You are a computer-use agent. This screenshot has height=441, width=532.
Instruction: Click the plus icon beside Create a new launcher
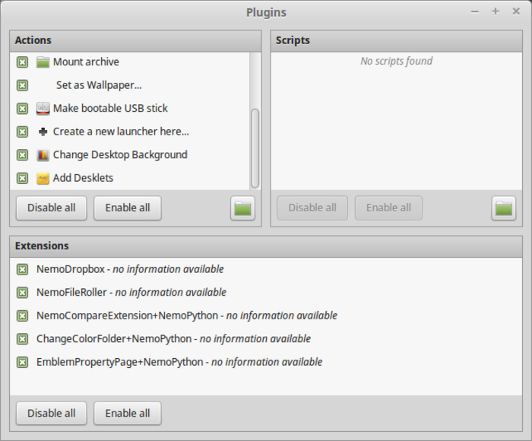43,132
